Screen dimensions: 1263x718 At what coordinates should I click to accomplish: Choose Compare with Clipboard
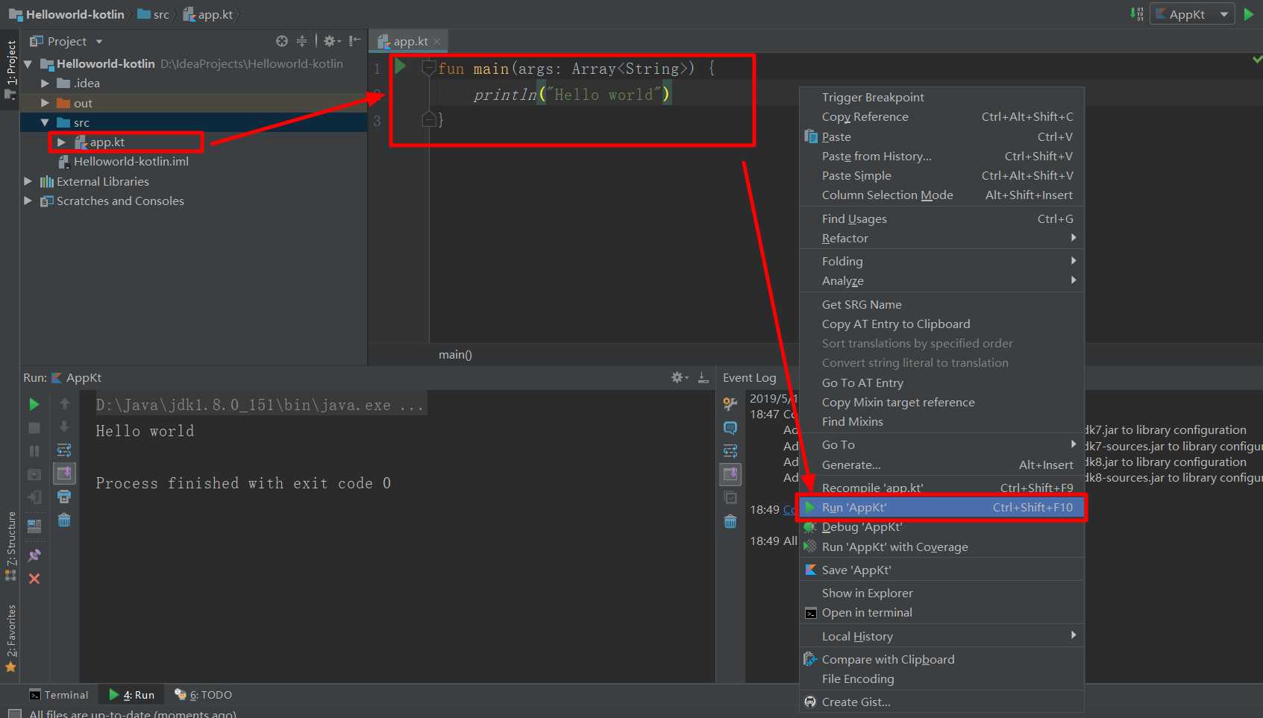click(x=941, y=660)
